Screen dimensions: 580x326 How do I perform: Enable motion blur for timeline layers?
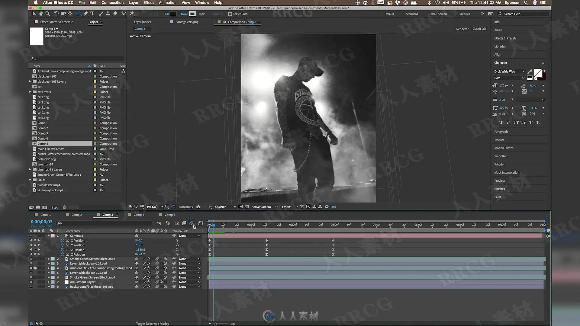pos(192,223)
